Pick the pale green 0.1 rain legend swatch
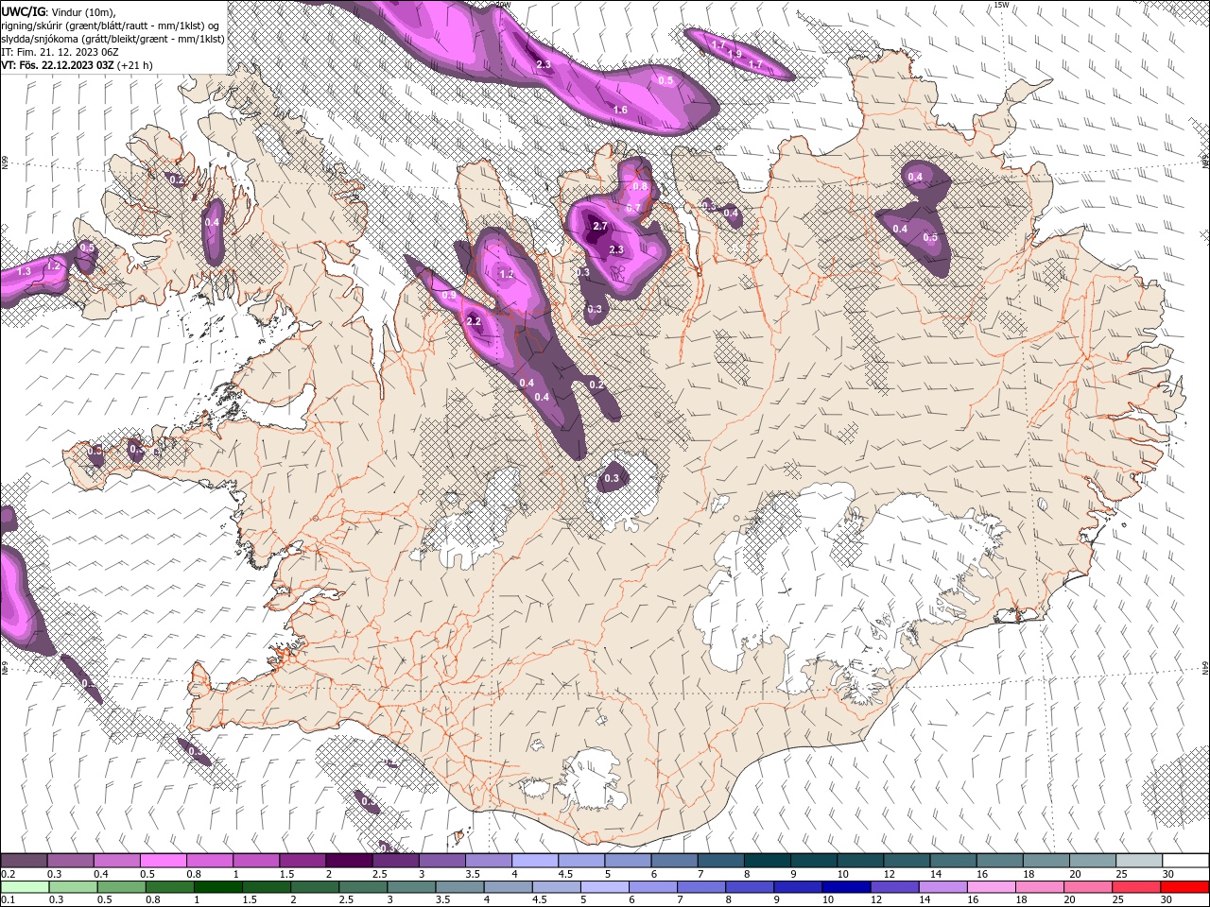This screenshot has height=907, width=1210. click(25, 887)
